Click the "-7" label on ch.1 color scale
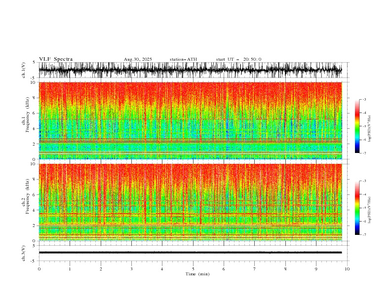This screenshot has width=391, height=302. click(364, 153)
